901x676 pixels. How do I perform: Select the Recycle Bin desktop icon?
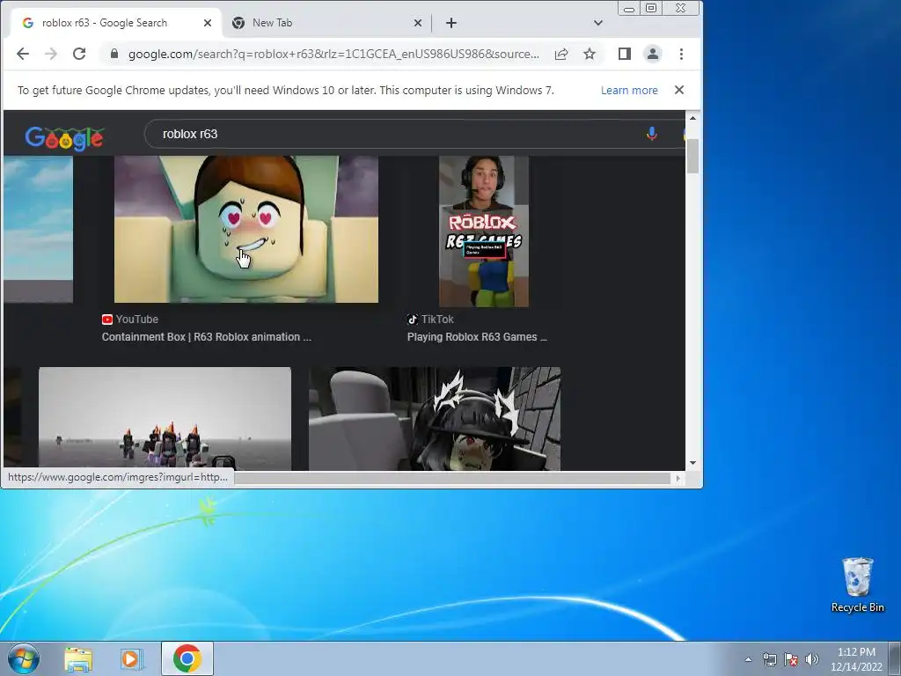point(857,584)
